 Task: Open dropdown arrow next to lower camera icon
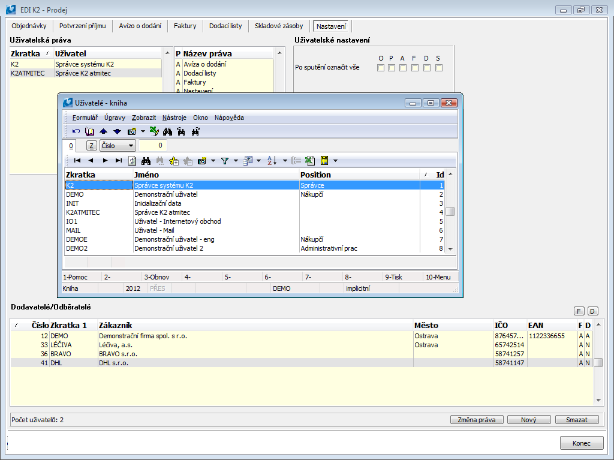(x=213, y=161)
